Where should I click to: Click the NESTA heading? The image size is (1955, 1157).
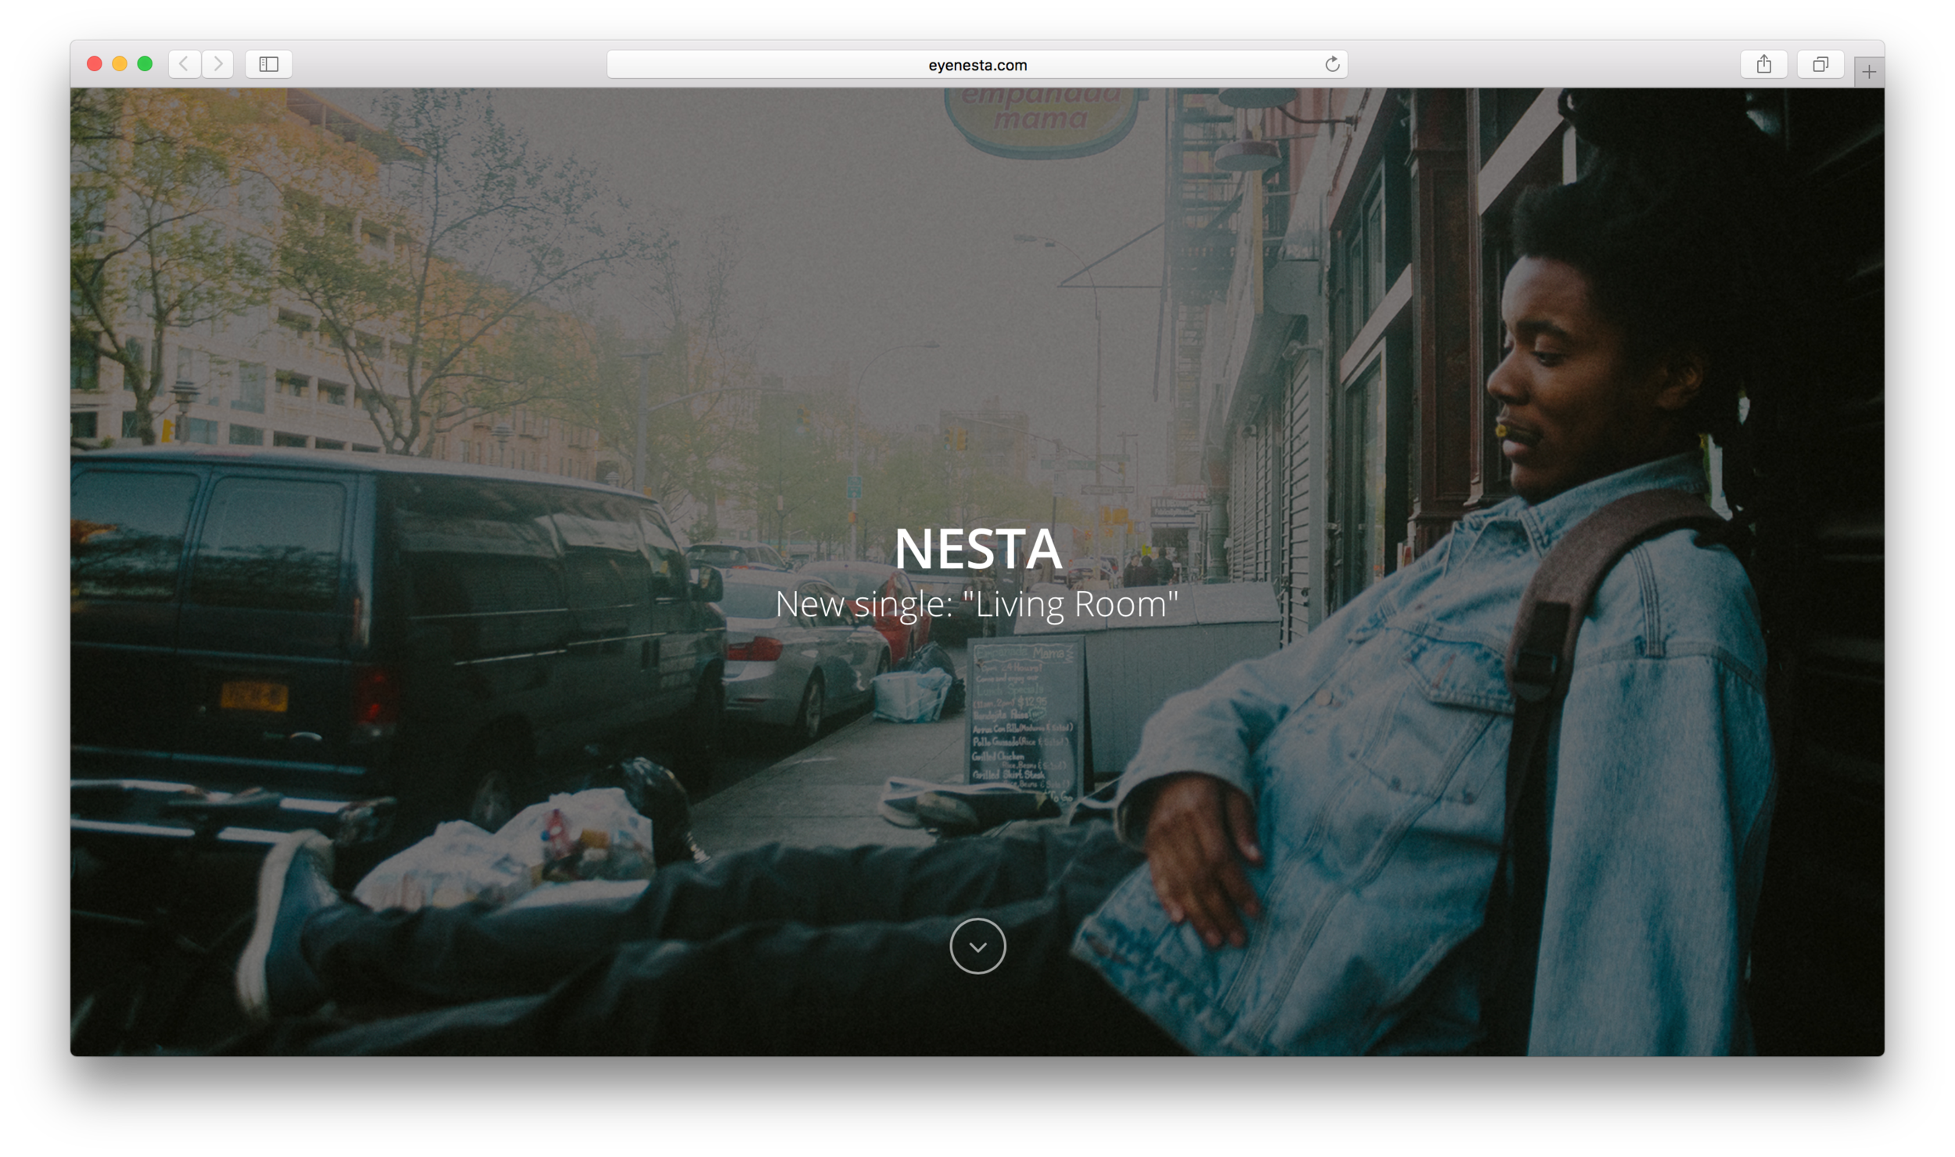click(x=977, y=549)
